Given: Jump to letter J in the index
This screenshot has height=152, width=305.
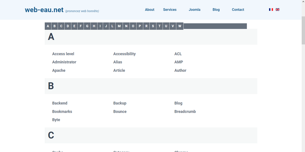Looking at the screenshot, I should click(x=106, y=26).
